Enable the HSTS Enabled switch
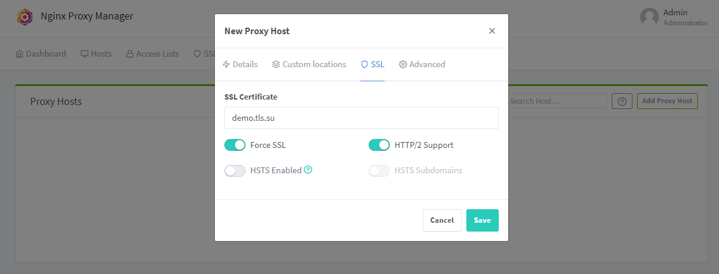Viewport: 719px width, 274px height. [x=235, y=171]
